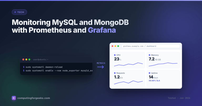Screen dimensions: 202x106
Task: Click the TECH category badge
Action: (x=19, y=12)
